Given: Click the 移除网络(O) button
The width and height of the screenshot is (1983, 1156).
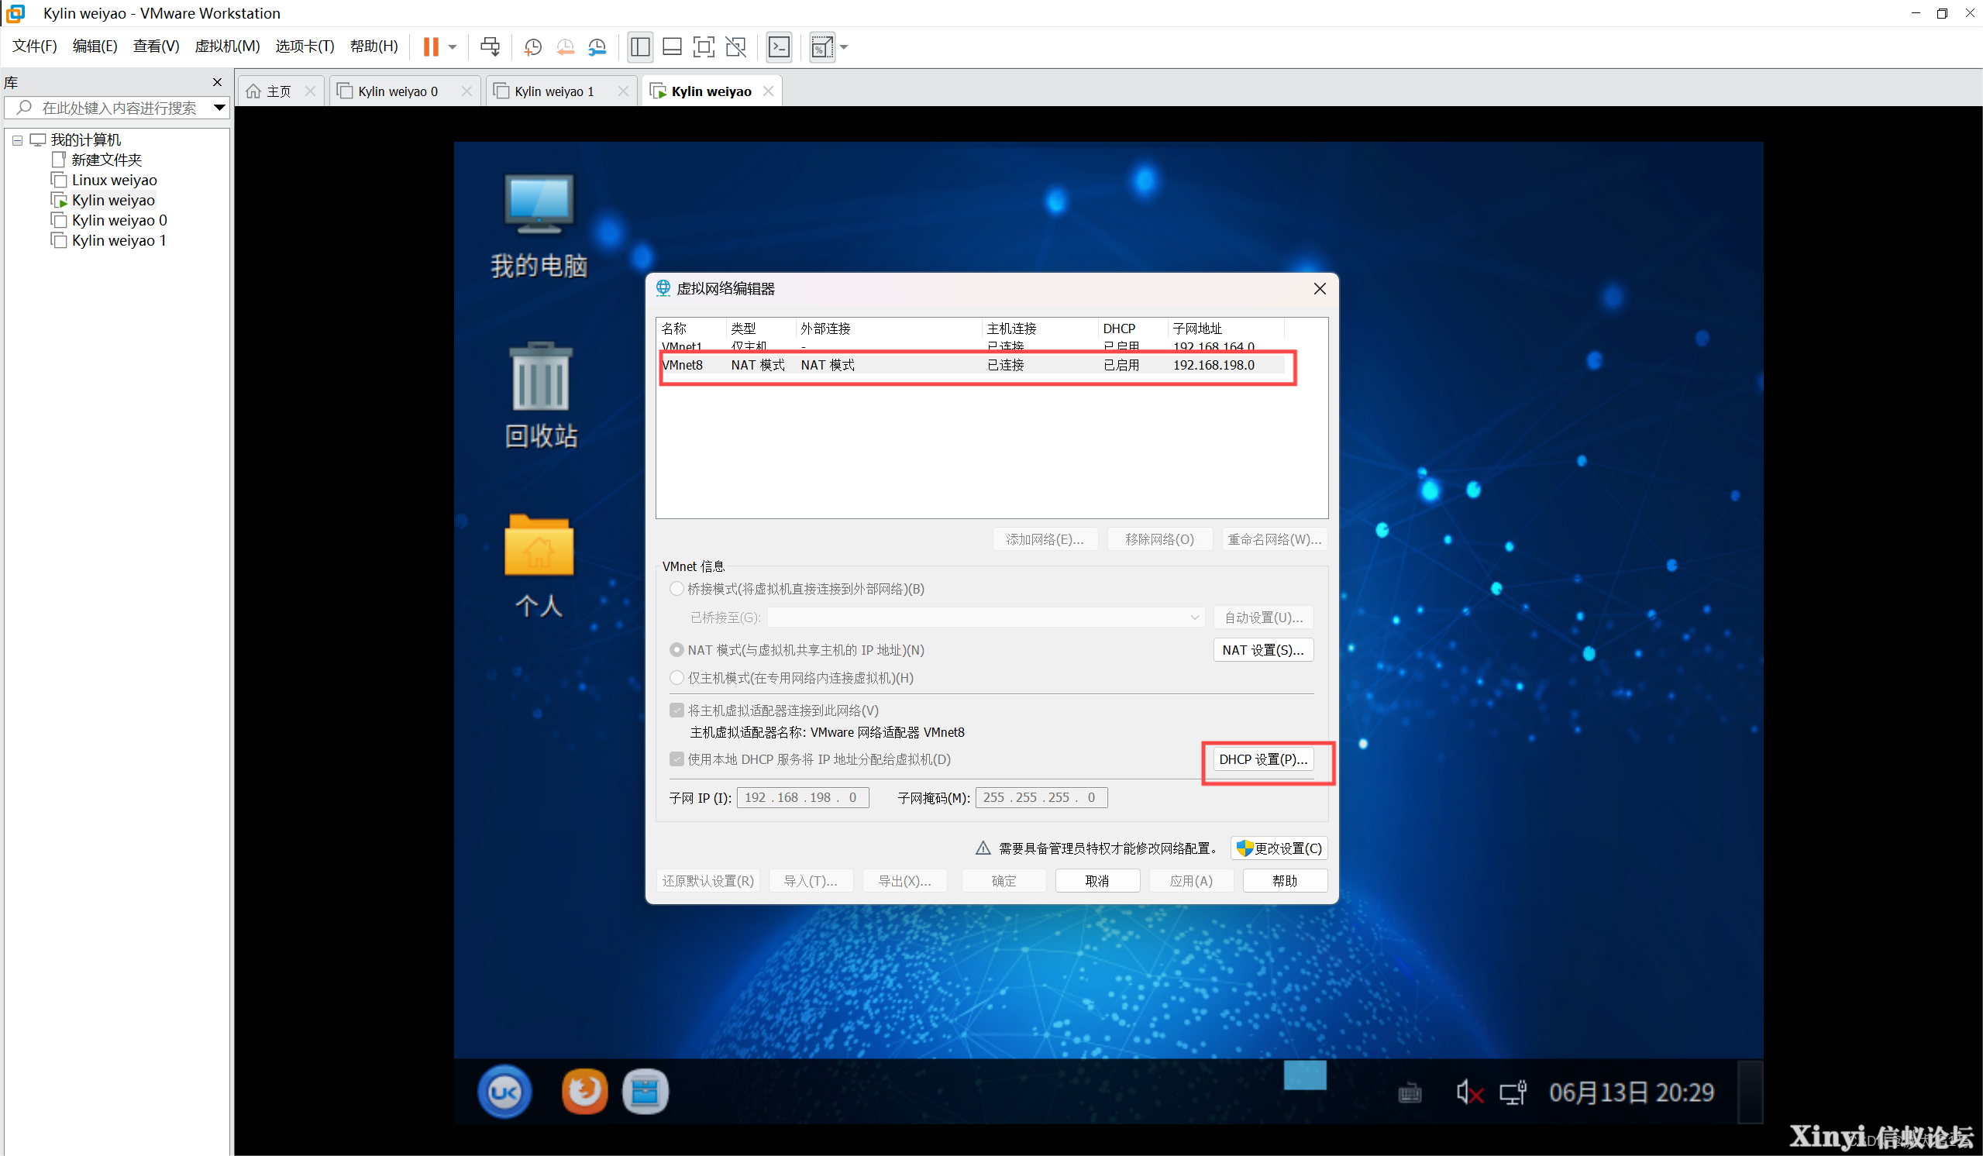Looking at the screenshot, I should pyautogui.click(x=1159, y=539).
